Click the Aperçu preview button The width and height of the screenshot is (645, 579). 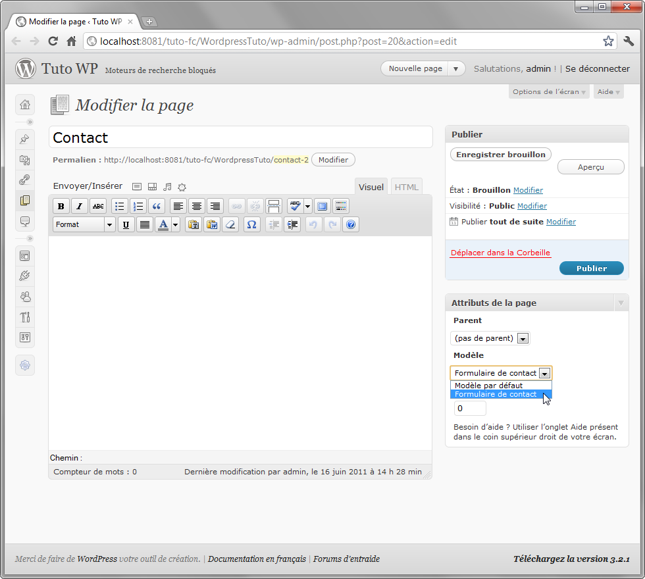tap(591, 167)
